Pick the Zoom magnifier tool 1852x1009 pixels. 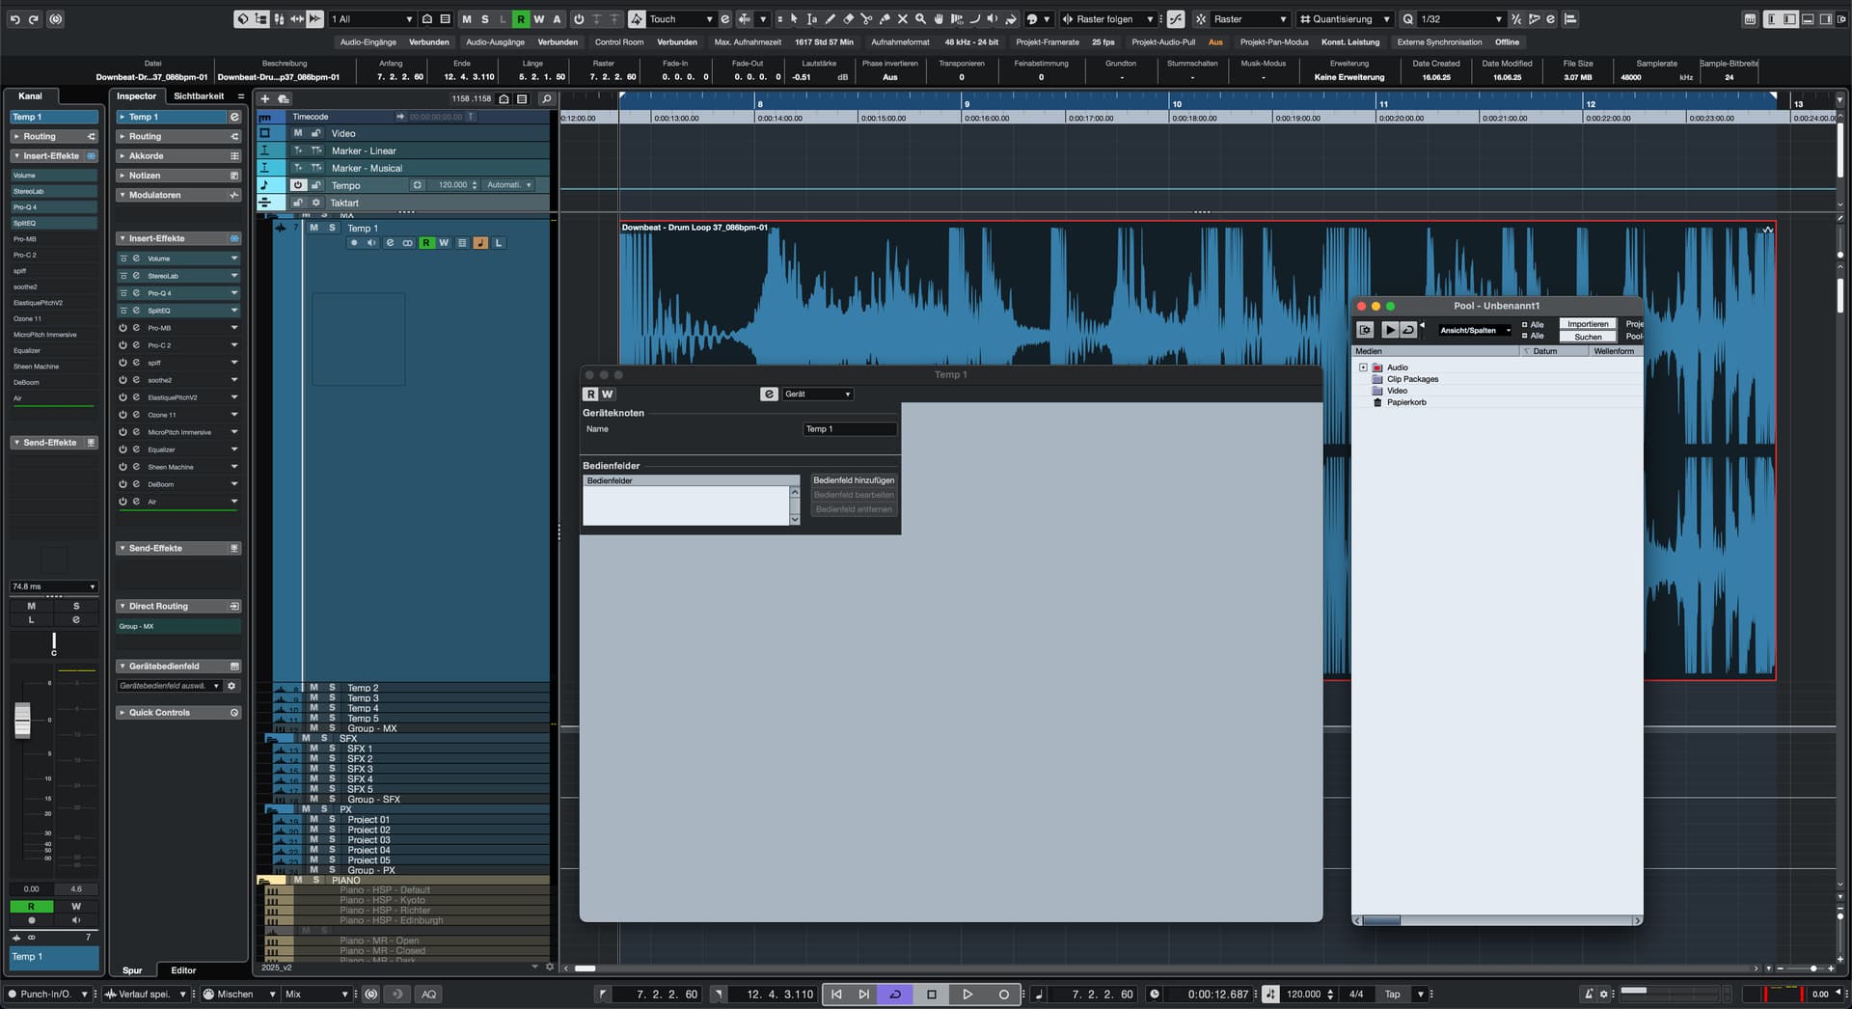920,19
